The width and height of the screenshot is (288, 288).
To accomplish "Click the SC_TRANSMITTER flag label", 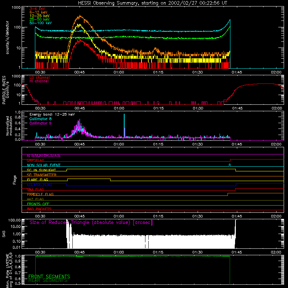I will pos(42,175).
